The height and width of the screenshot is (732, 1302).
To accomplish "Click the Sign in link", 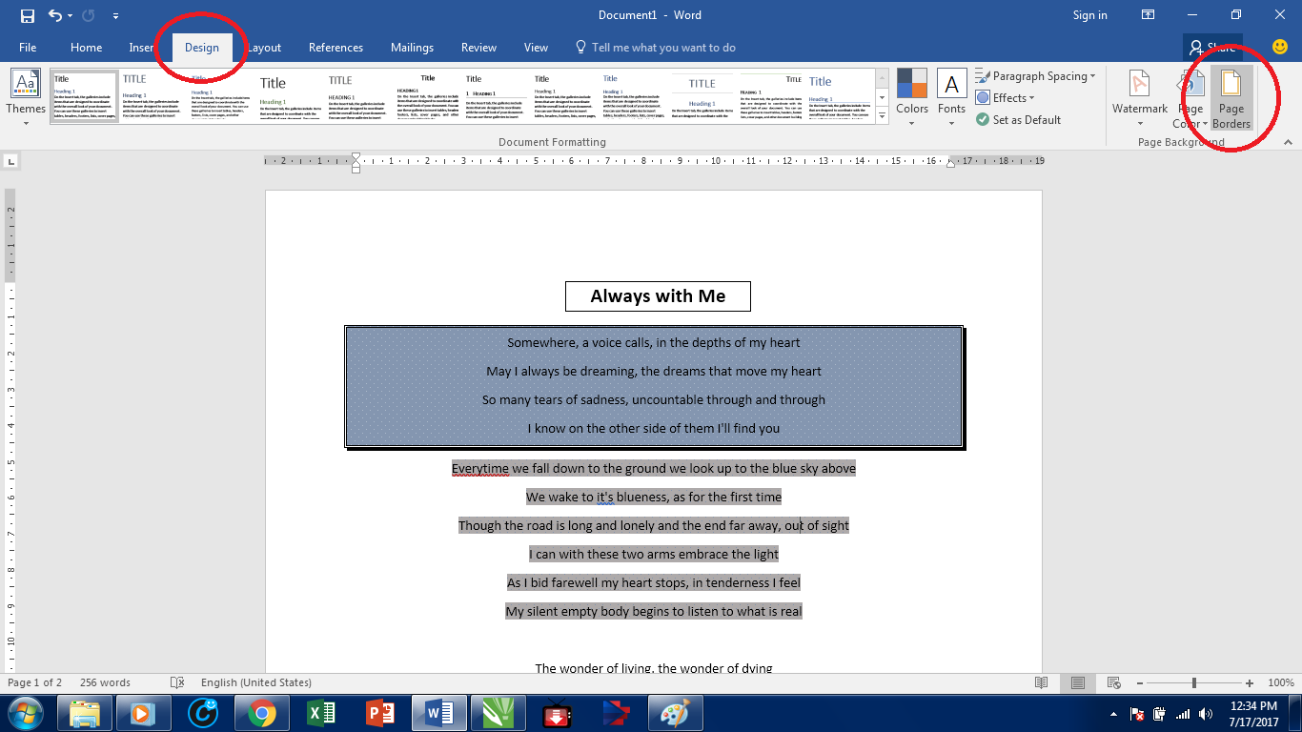I will [x=1089, y=14].
